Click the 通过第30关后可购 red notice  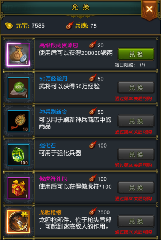pyautogui.click(x=133, y=98)
